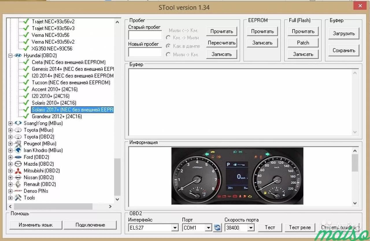This screenshot has width=370, height=241.
Task: Click inside the Буфер text area
Action: tap(240, 102)
